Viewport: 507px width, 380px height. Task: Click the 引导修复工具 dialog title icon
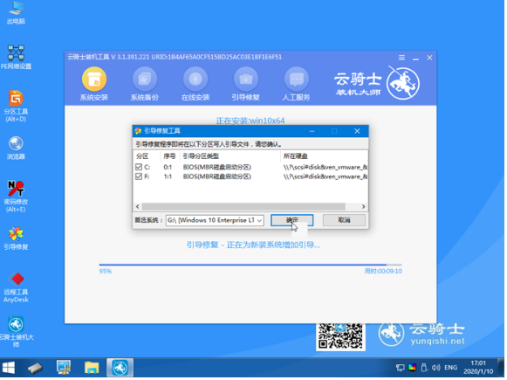pos(138,131)
